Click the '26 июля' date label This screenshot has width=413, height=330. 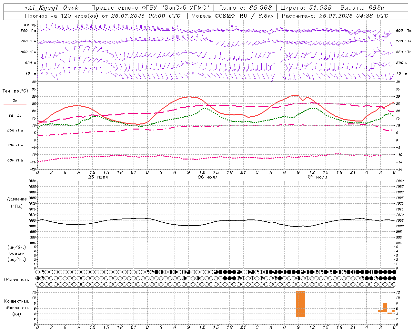[x=208, y=177]
